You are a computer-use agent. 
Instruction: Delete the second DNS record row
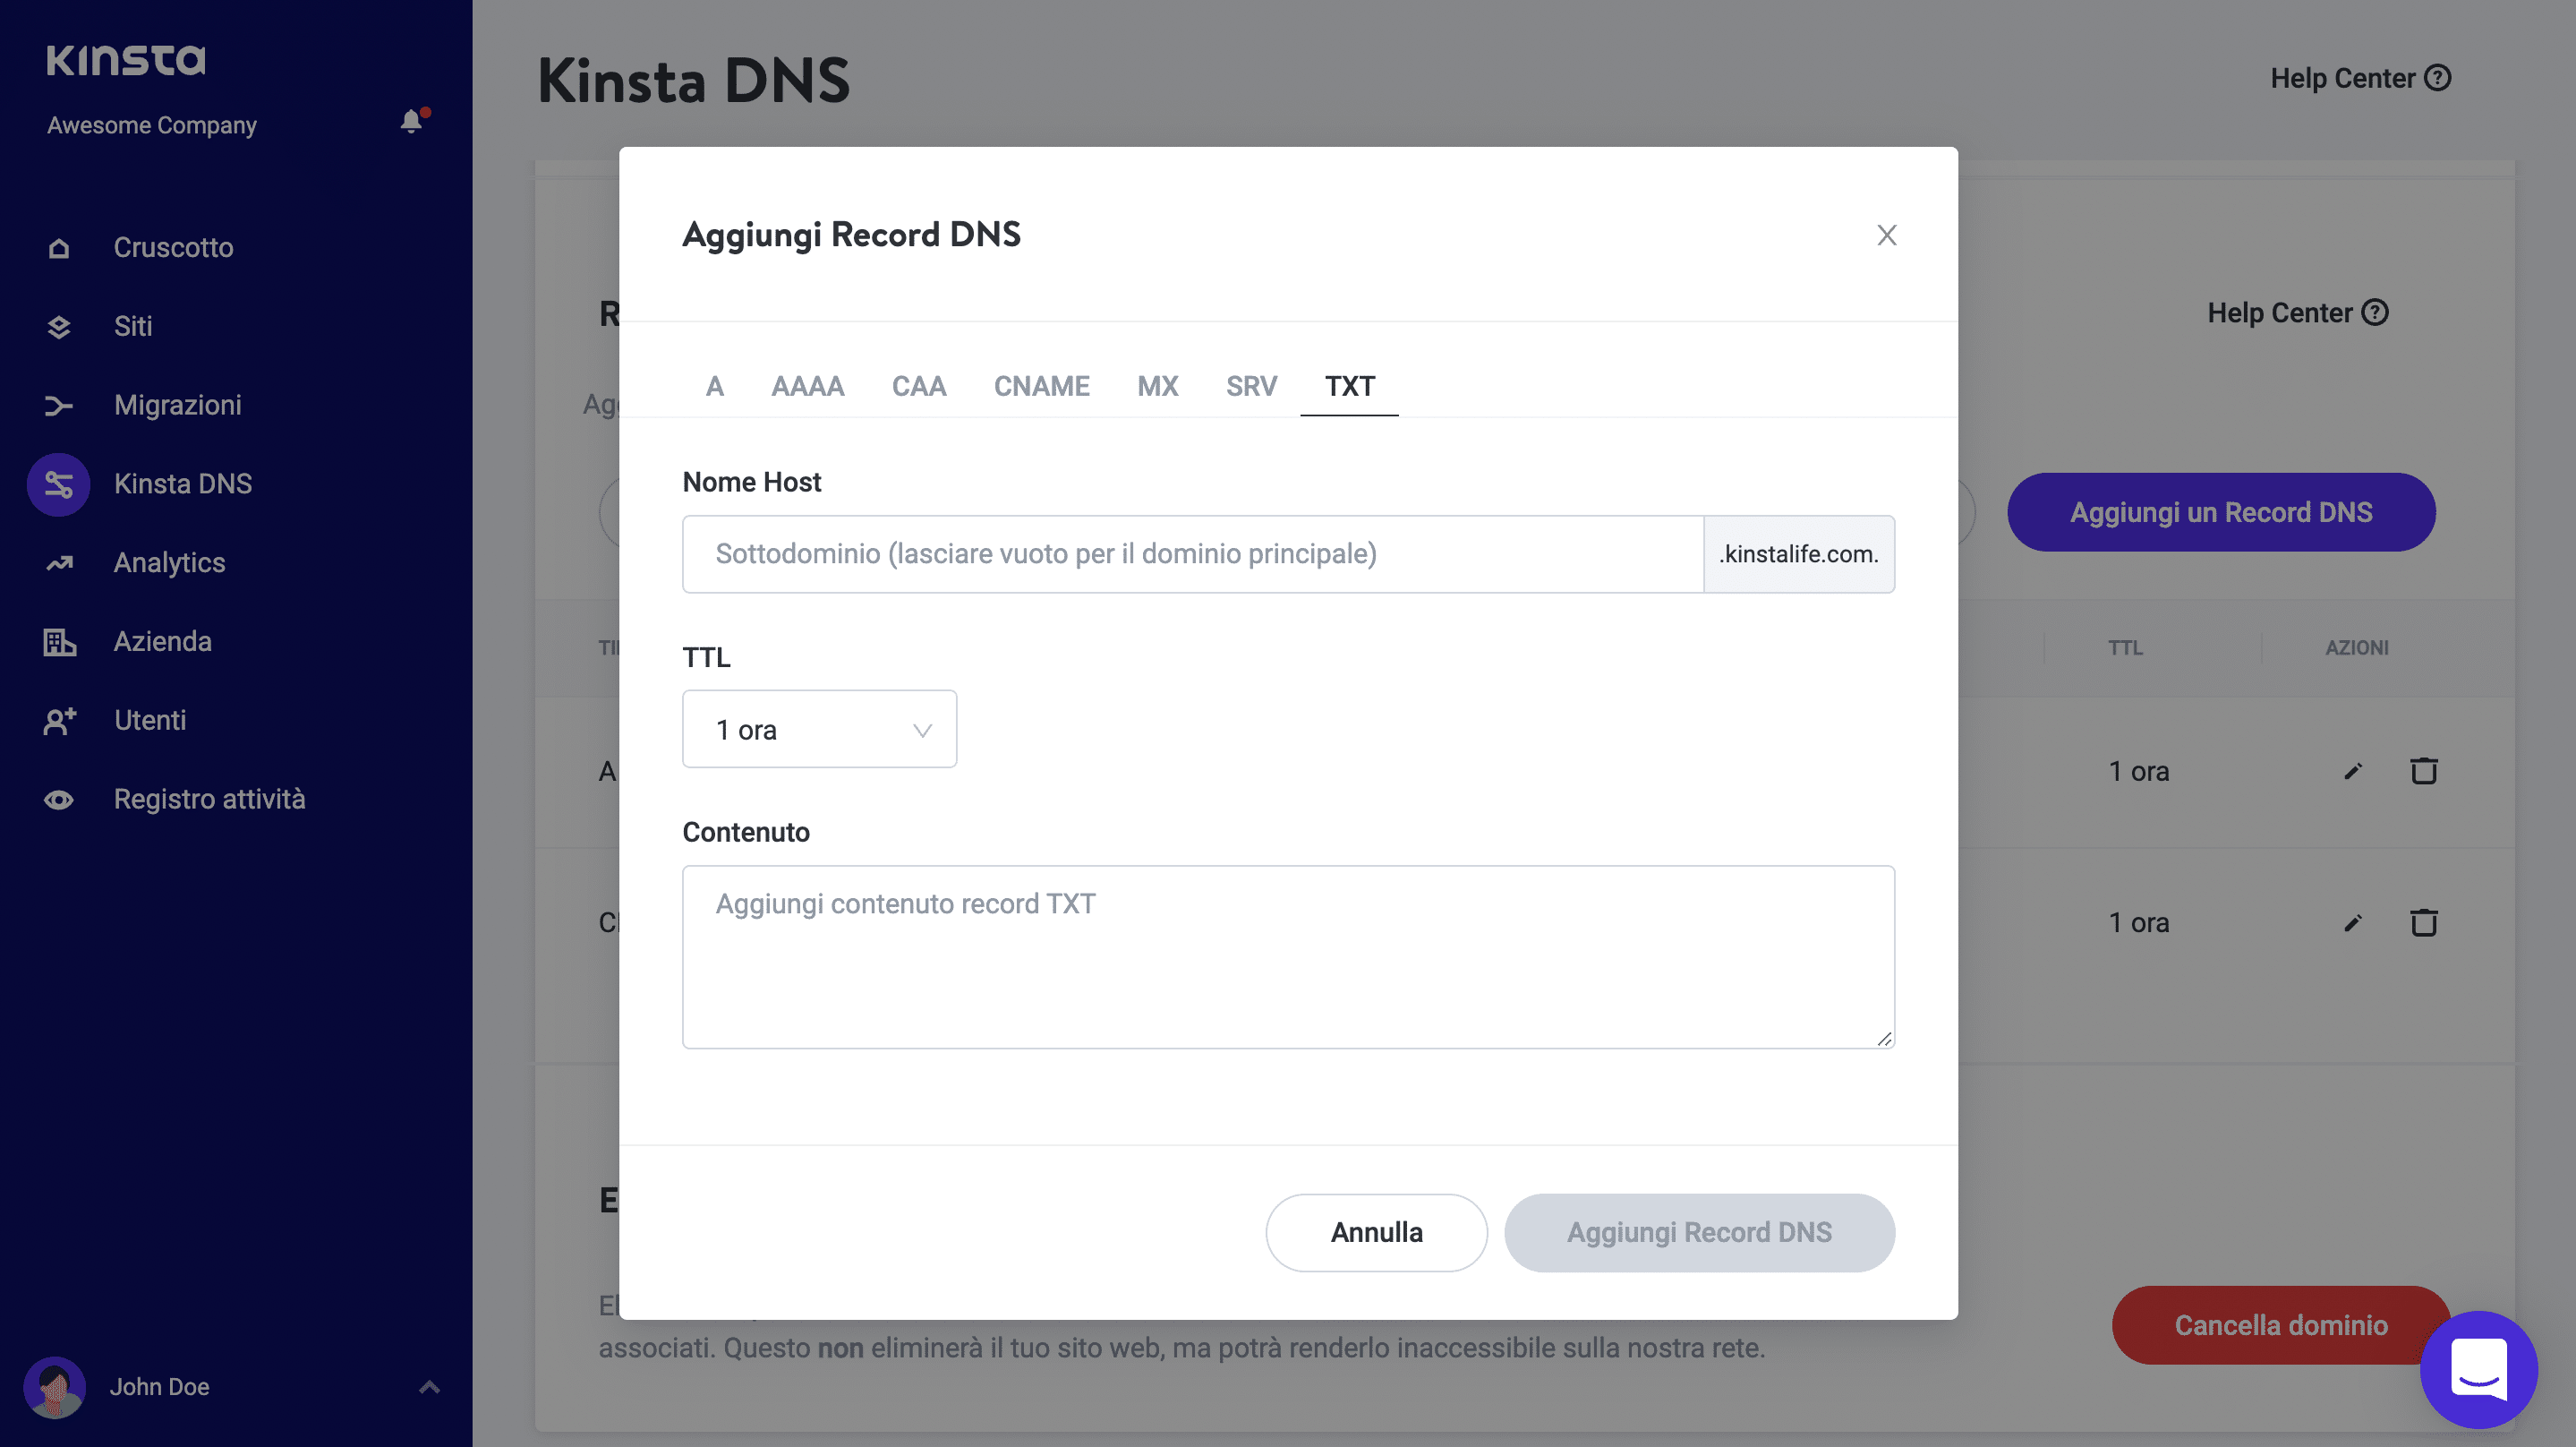pyautogui.click(x=2423, y=922)
